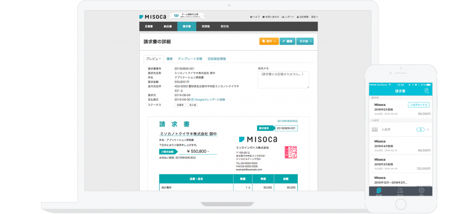The height and width of the screenshot is (214, 472).
Task: Open 取引先 clients tab
Action: (x=224, y=26)
